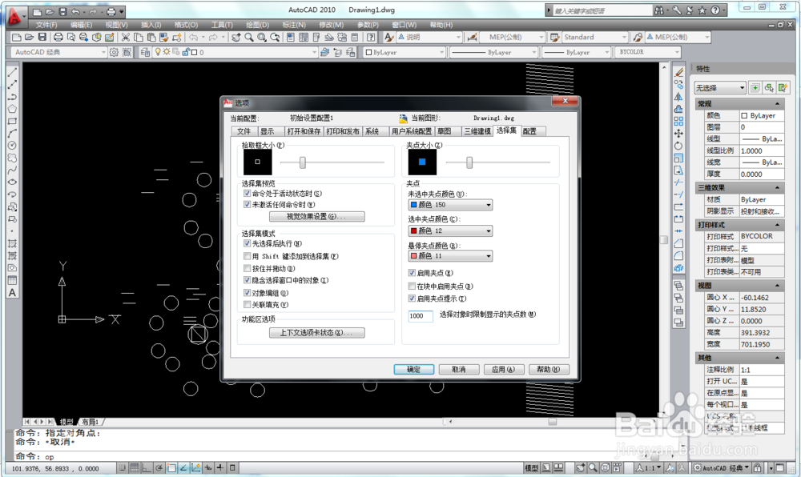801x477 pixels.
Task: Open Layer Properties Manager icon
Action: [x=145, y=52]
